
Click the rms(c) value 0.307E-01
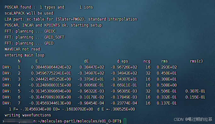pos(195,91)
